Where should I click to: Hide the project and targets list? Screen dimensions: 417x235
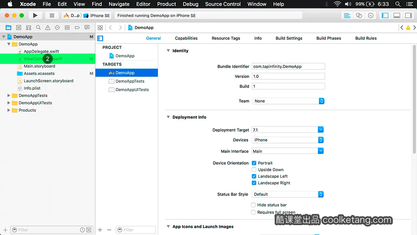click(x=100, y=38)
